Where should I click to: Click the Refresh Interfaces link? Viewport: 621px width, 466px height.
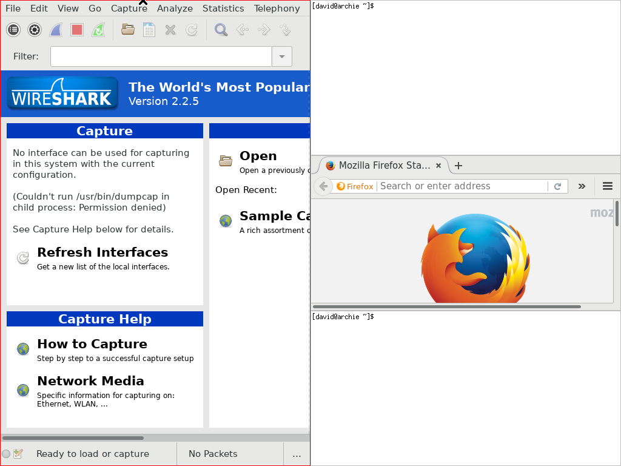102,252
